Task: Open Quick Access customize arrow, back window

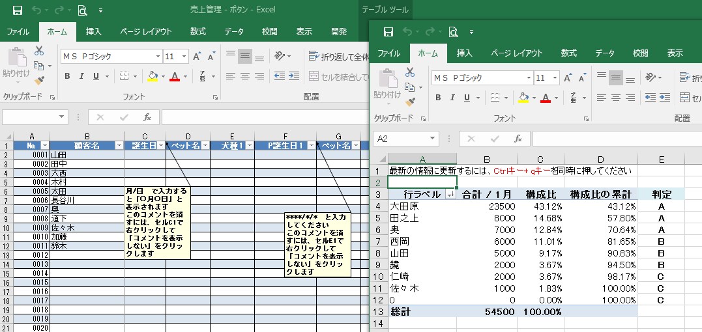Action: point(101,10)
